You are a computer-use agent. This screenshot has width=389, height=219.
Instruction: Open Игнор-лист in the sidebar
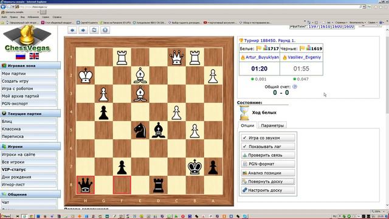pyautogui.click(x=29, y=184)
